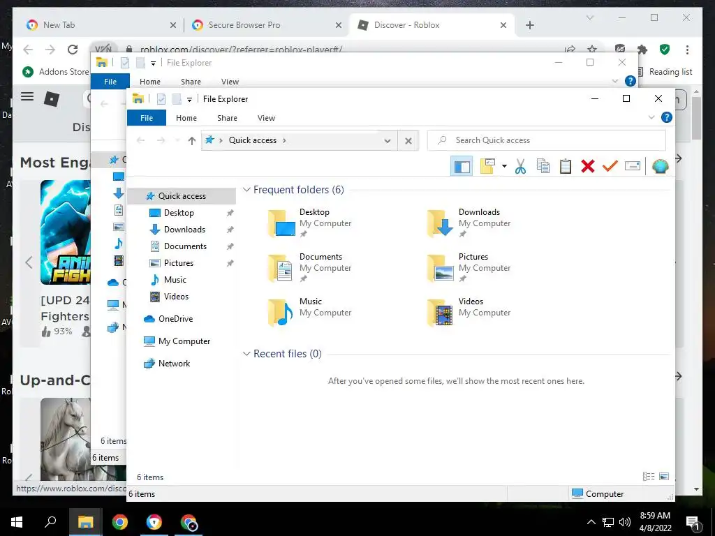Open the Windows Start menu

(17, 522)
